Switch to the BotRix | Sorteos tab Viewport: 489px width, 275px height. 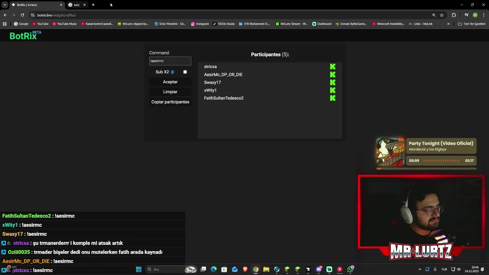(x=36, y=5)
